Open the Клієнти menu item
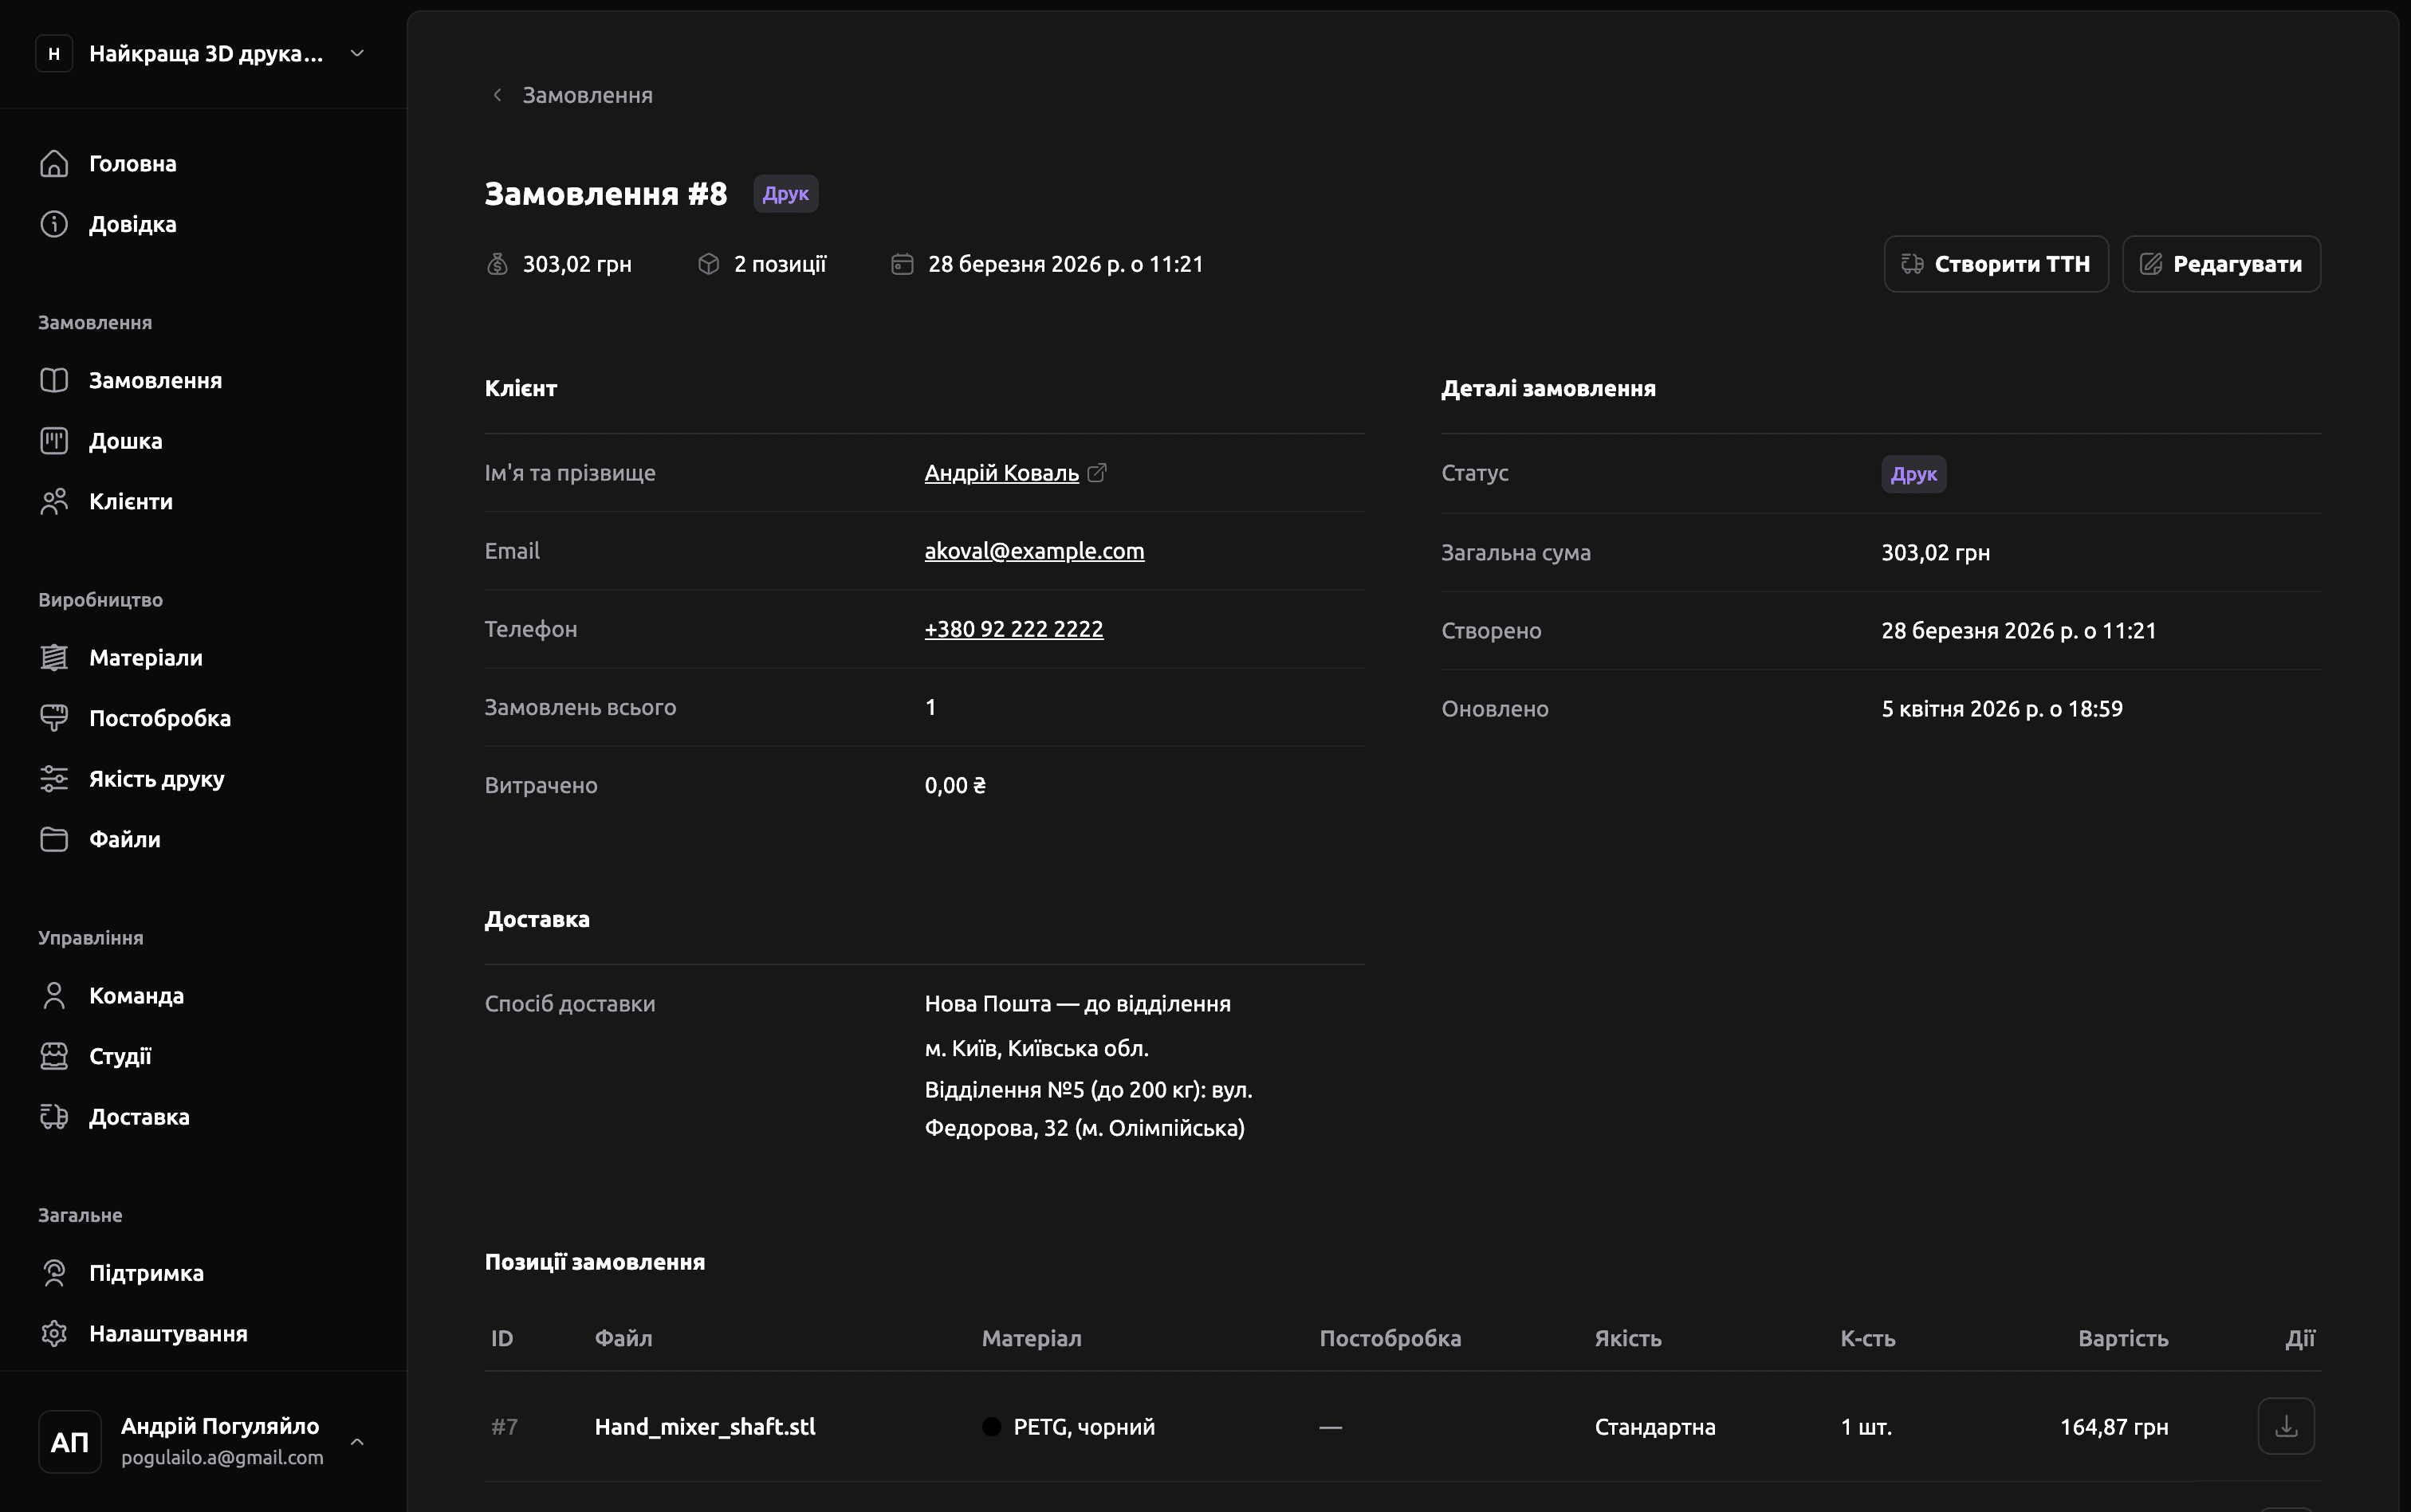2411x1512 pixels. click(x=130, y=502)
